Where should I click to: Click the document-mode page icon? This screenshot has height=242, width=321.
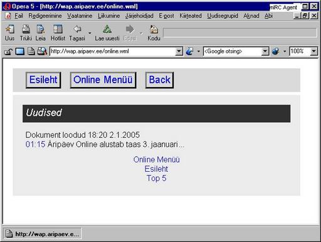31,51
